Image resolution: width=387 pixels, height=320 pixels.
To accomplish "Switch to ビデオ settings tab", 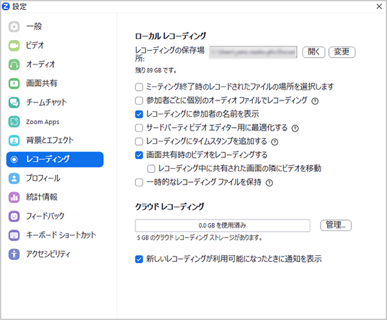I will pos(35,46).
